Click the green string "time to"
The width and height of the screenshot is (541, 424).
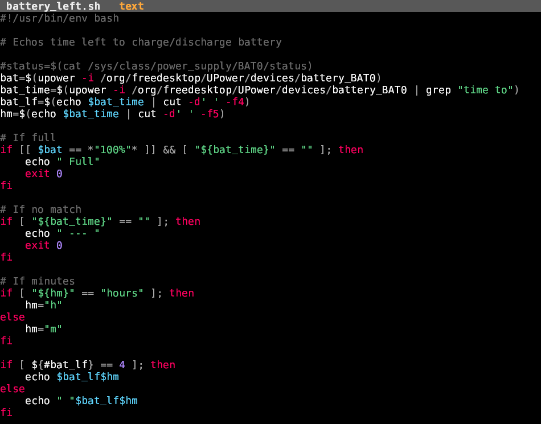[485, 90]
